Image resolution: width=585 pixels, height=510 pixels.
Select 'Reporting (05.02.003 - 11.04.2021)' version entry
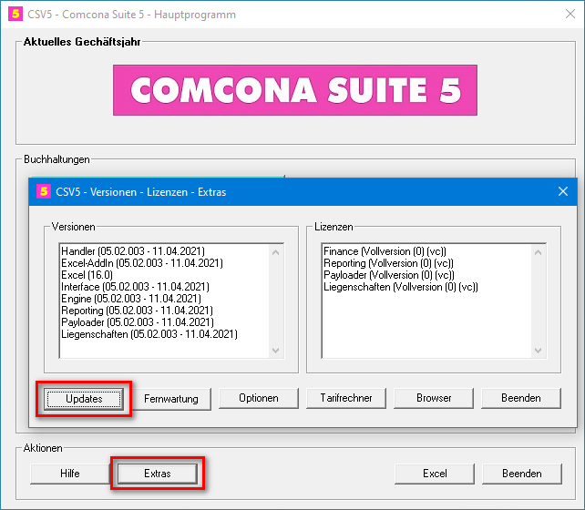pyautogui.click(x=137, y=311)
